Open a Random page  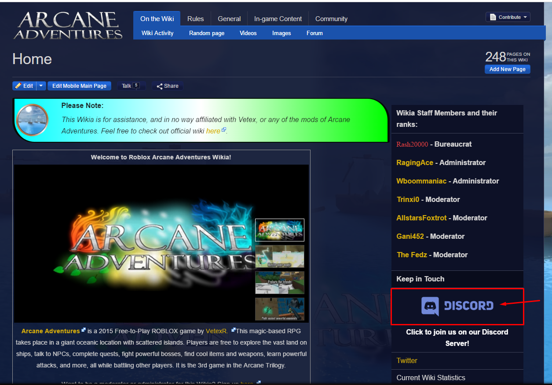tap(207, 33)
